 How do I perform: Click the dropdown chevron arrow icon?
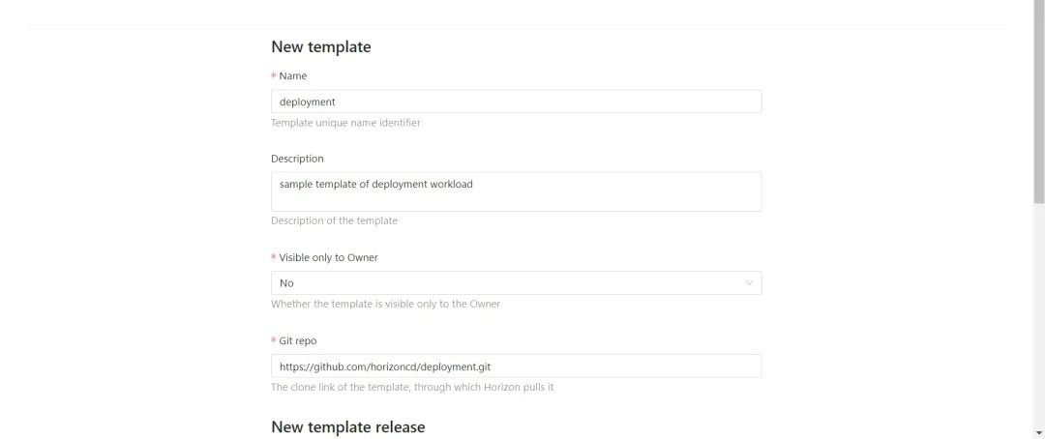coord(749,283)
